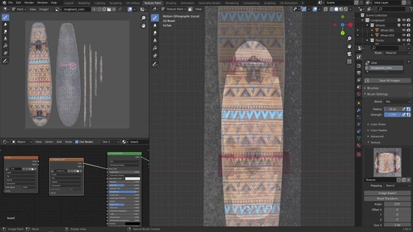The width and height of the screenshot is (413, 232).
Task: Toggle radius pressure sensitivity icon
Action: [x=408, y=109]
